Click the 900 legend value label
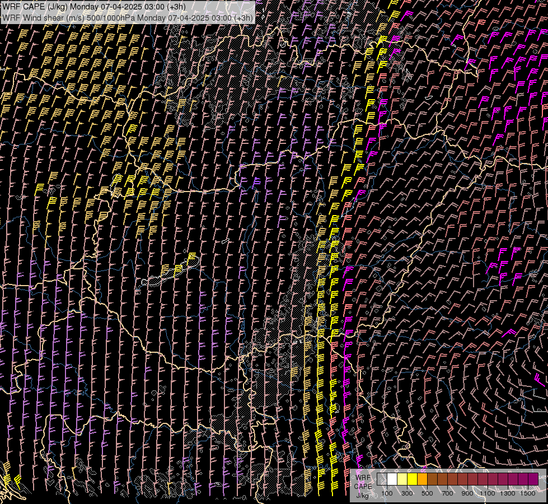Image resolution: width=548 pixels, height=504 pixels. (467, 493)
